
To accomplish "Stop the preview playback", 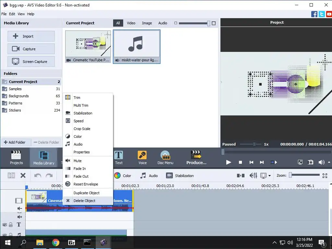I will coord(240,162).
